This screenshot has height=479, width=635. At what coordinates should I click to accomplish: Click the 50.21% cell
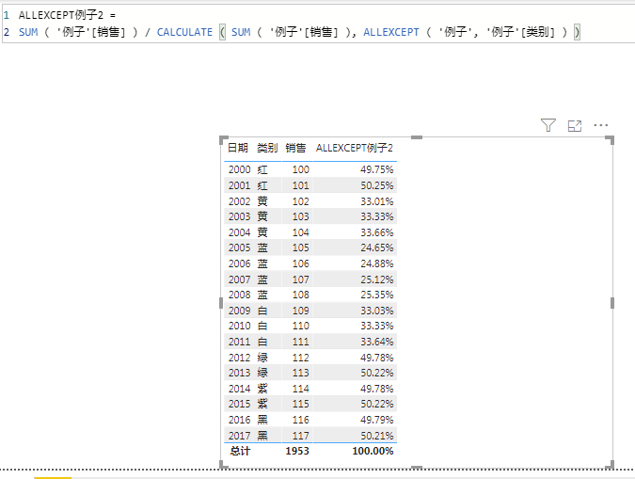[x=376, y=436]
